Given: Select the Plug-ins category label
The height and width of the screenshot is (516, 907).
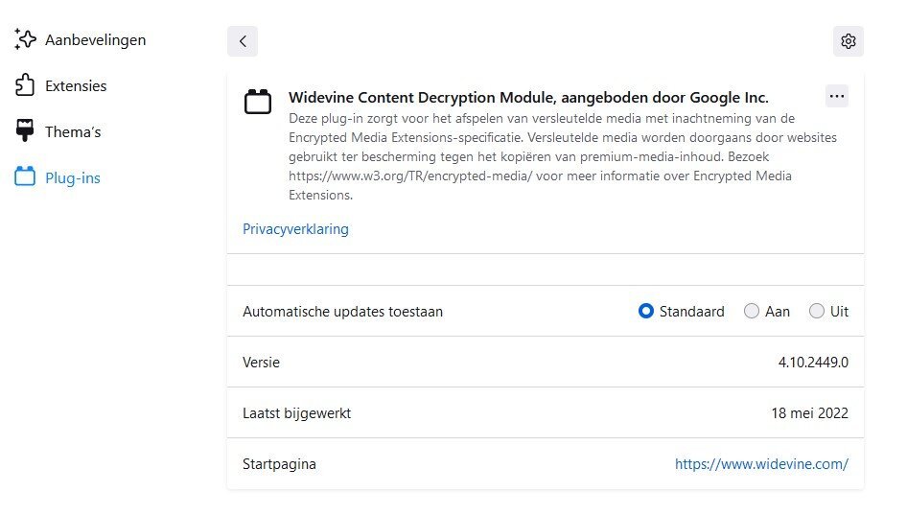Looking at the screenshot, I should click(x=73, y=177).
